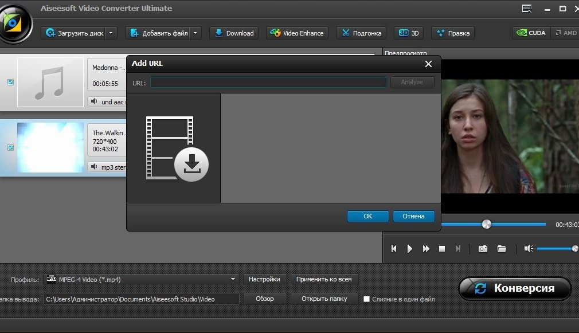Image resolution: width=579 pixels, height=333 pixels.
Task: Toggle AMD acceleration
Action: [x=566, y=33]
